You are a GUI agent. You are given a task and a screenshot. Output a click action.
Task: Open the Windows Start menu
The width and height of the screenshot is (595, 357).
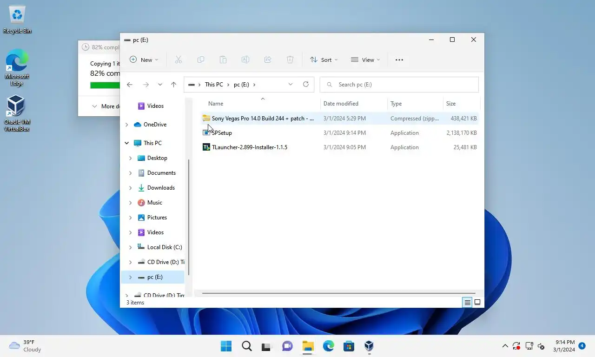(226, 346)
